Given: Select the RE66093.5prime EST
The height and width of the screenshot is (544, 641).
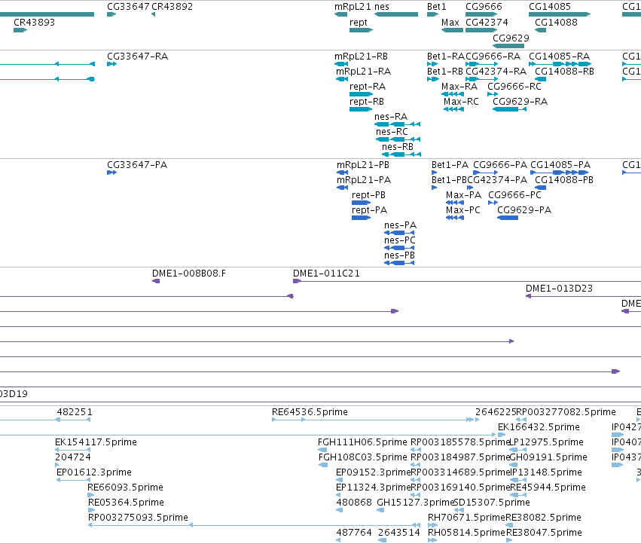Looking at the screenshot, I should 90,495.
